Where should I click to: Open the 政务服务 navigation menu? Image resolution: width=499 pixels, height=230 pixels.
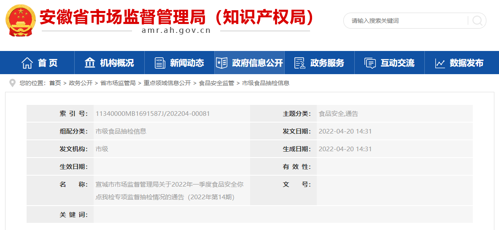[x=327, y=63]
